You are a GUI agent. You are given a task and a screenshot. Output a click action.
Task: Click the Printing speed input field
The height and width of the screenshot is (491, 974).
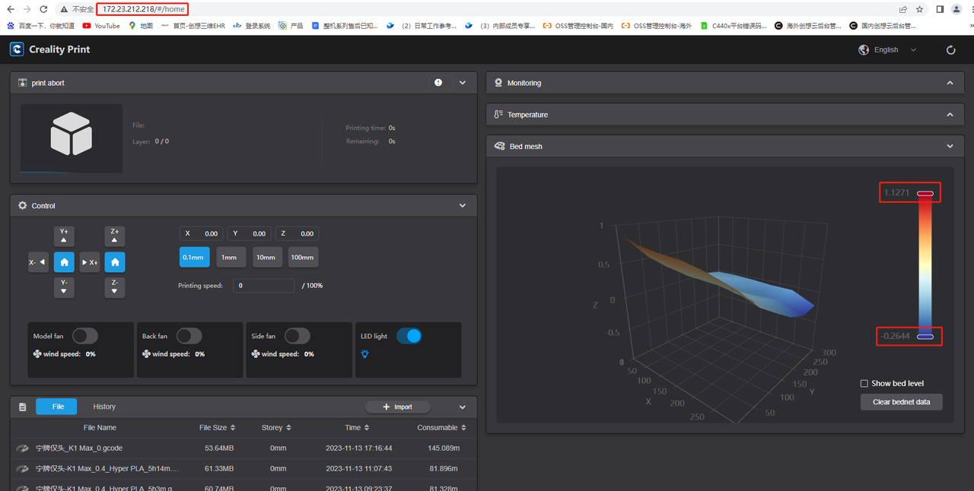click(263, 286)
